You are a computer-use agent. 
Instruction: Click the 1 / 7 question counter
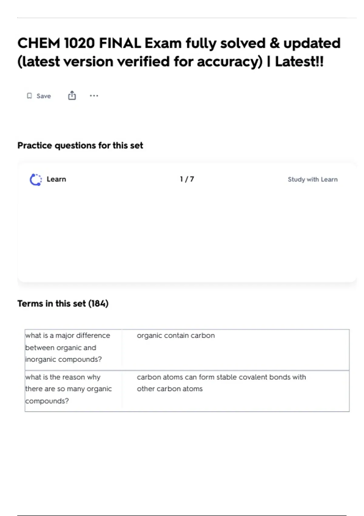(x=187, y=179)
